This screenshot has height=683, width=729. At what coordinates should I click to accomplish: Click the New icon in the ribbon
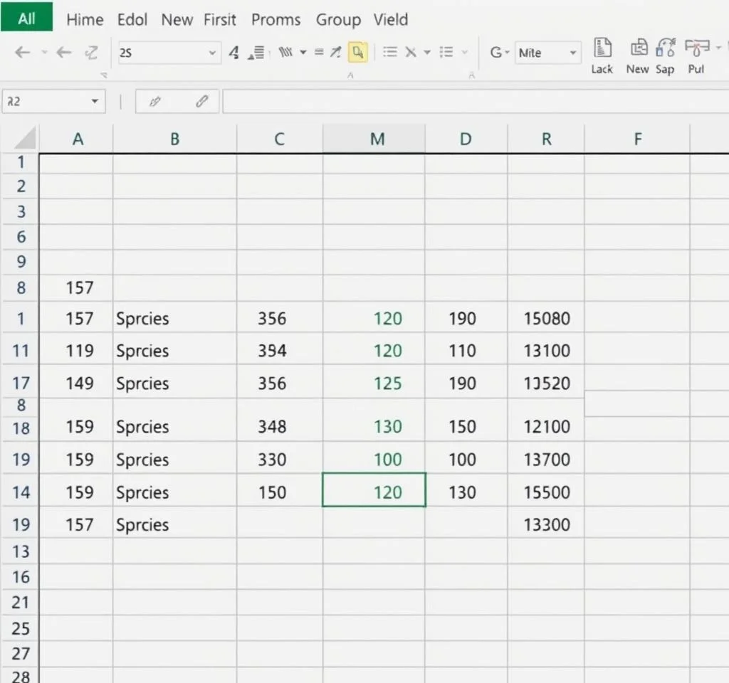(x=638, y=49)
